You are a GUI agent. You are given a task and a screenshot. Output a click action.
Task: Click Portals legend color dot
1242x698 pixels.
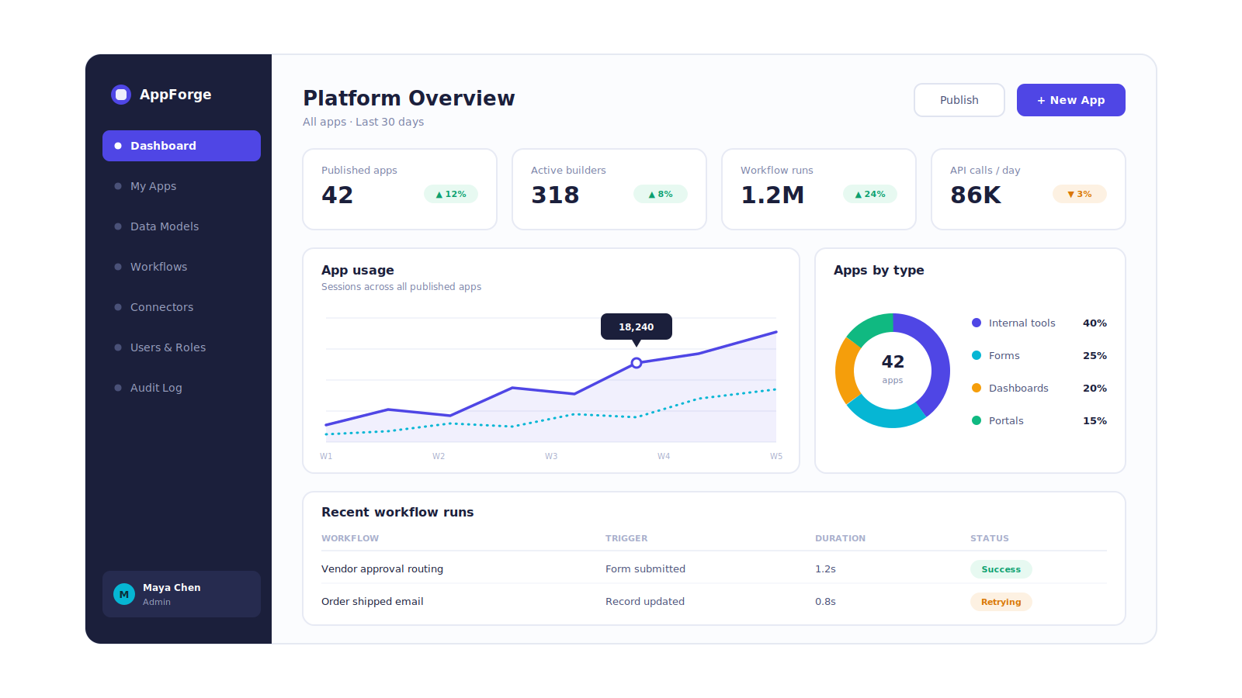(977, 420)
